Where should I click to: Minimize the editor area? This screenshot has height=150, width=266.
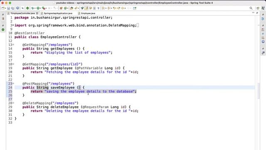(253, 13)
